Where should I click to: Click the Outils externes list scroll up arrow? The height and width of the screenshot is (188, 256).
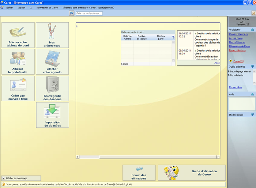(x=254, y=71)
